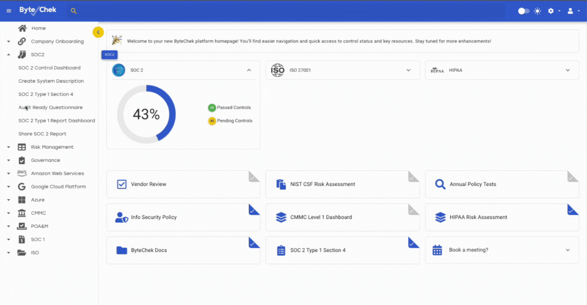Open Share SOC 2 Report menu item
The height and width of the screenshot is (305, 587).
point(42,134)
